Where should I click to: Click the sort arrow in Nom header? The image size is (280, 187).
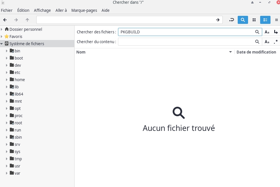230,52
